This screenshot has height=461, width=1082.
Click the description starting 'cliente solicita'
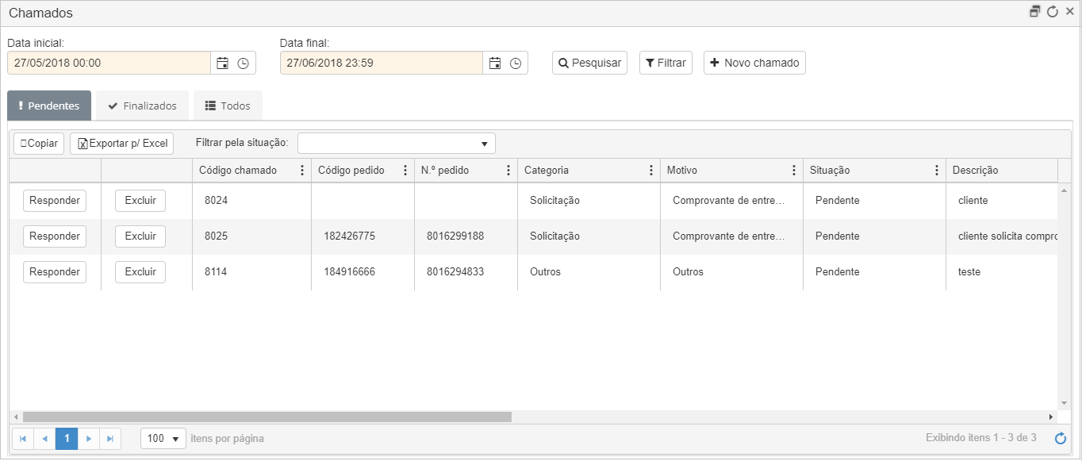tap(1002, 236)
